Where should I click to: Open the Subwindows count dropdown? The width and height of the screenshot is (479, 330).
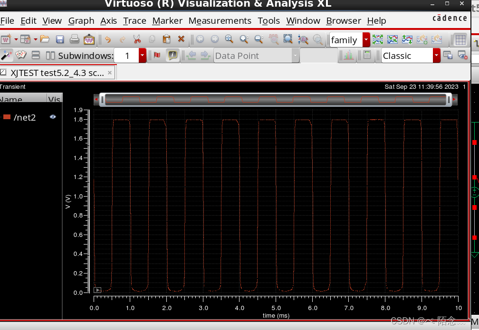[143, 56]
